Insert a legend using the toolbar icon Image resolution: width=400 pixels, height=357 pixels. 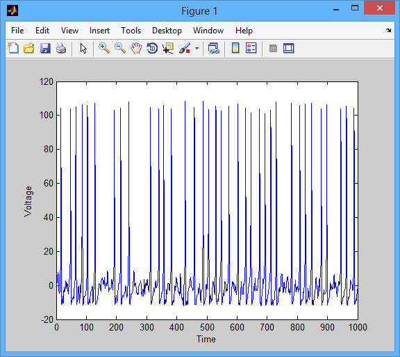pyautogui.click(x=251, y=48)
